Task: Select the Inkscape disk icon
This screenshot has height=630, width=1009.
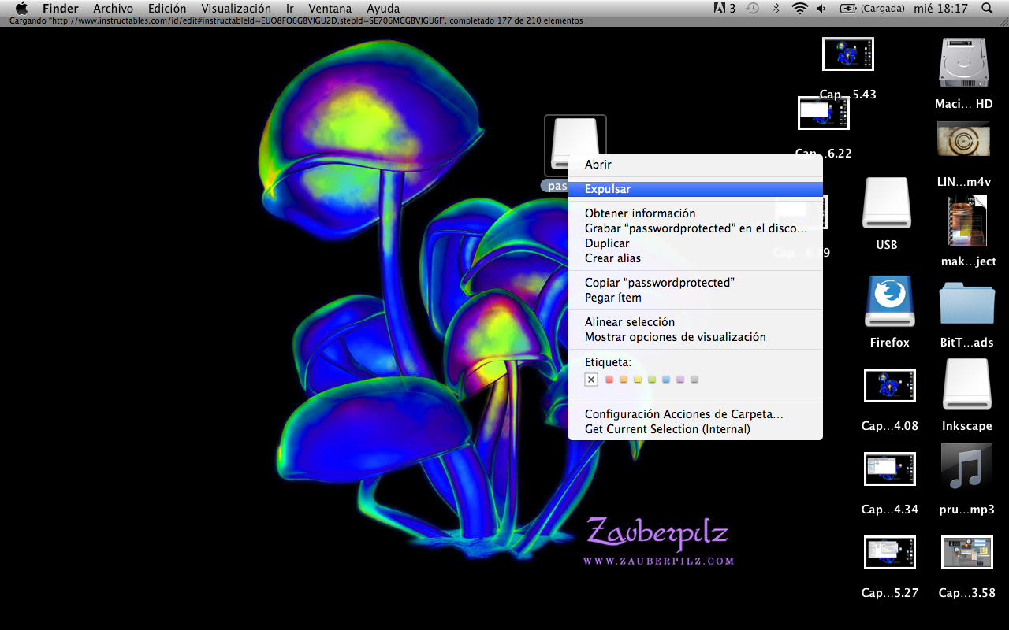Action: [x=966, y=384]
